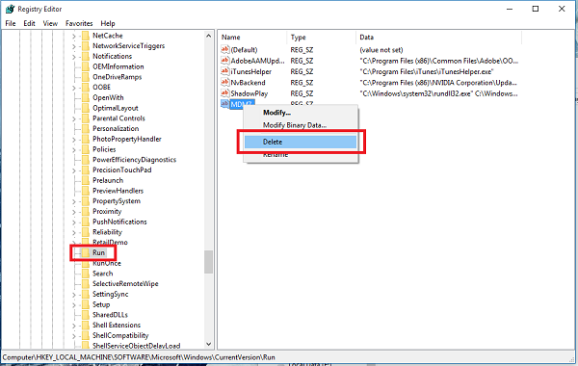Choose Delete in the context menu
Viewport: 578px width, 366px height.
301,142
